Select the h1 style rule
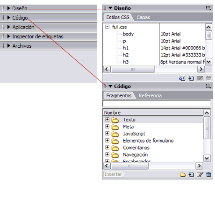Image resolution: width=215 pixels, height=201 pixels. point(126,48)
